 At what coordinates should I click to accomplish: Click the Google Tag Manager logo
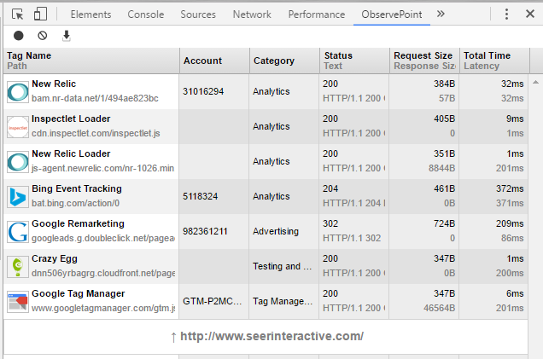(18, 301)
